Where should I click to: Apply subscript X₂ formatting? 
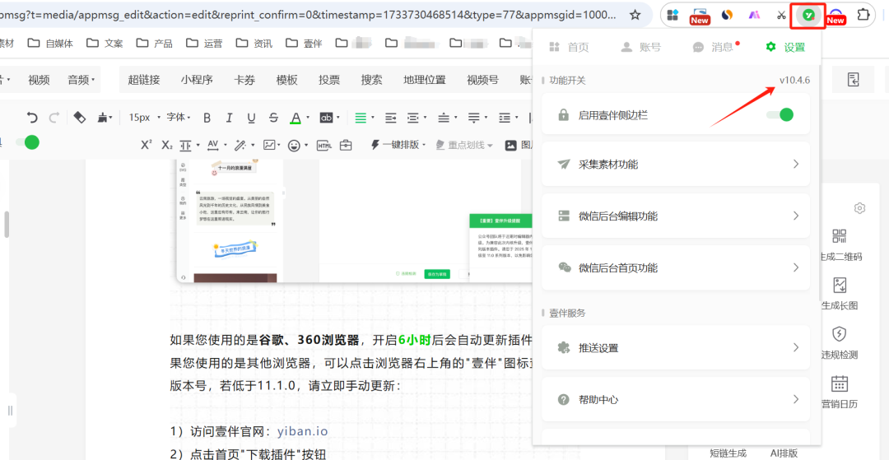coord(166,145)
